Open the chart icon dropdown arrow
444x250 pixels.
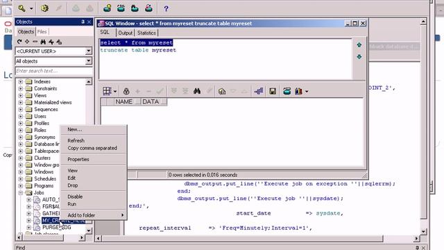[307, 92]
